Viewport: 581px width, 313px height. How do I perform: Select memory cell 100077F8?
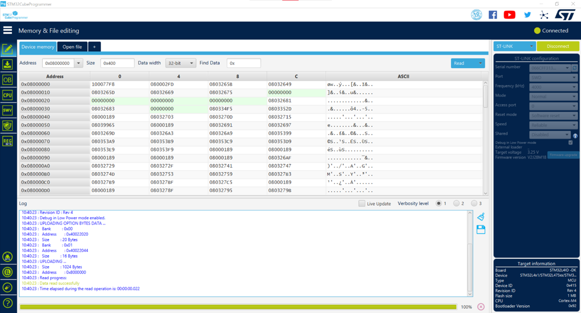click(x=119, y=84)
